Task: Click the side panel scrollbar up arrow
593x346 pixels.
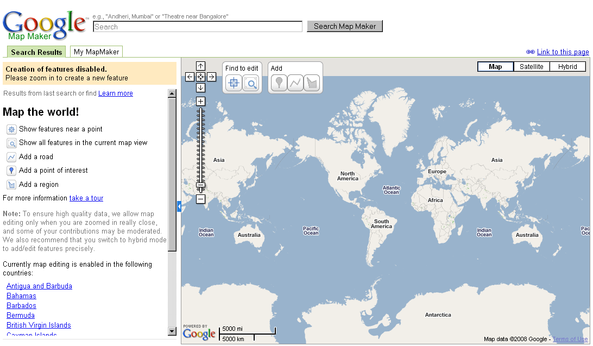Action: click(x=172, y=93)
